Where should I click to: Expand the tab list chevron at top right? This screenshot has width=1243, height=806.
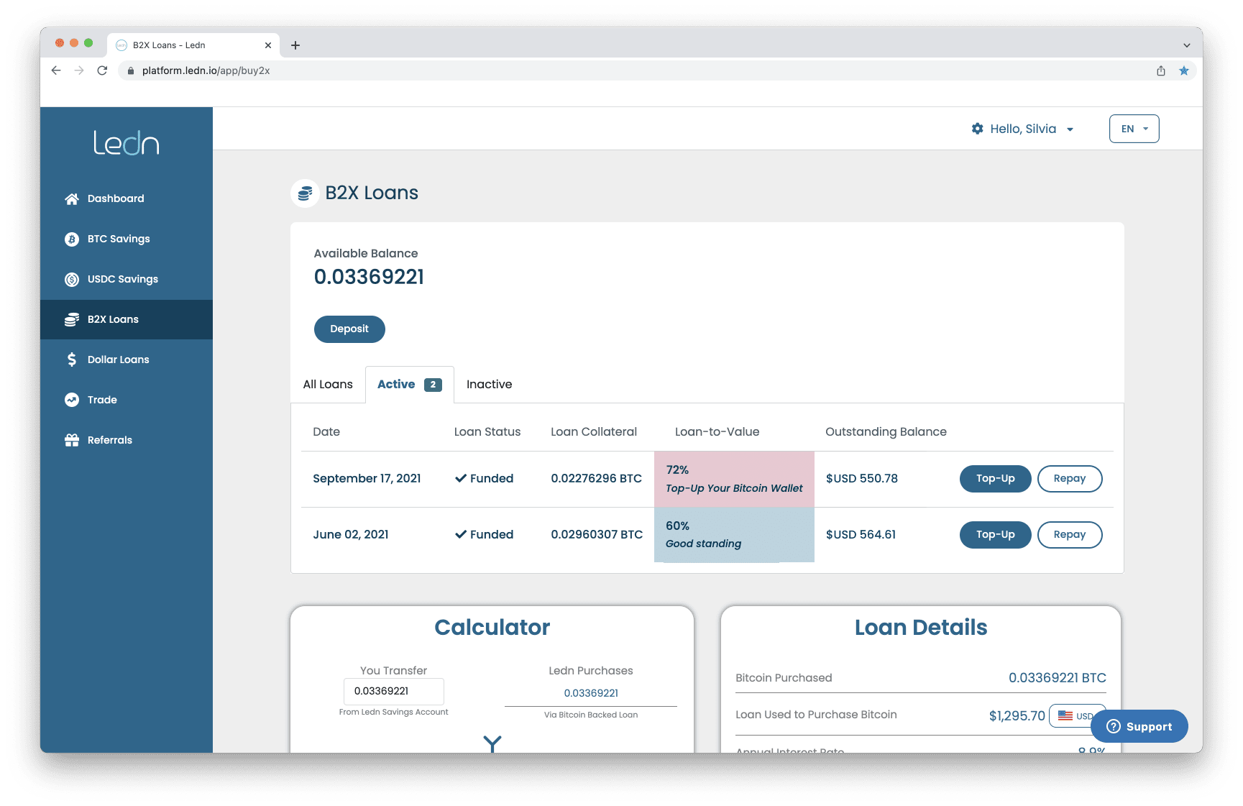pos(1186,45)
